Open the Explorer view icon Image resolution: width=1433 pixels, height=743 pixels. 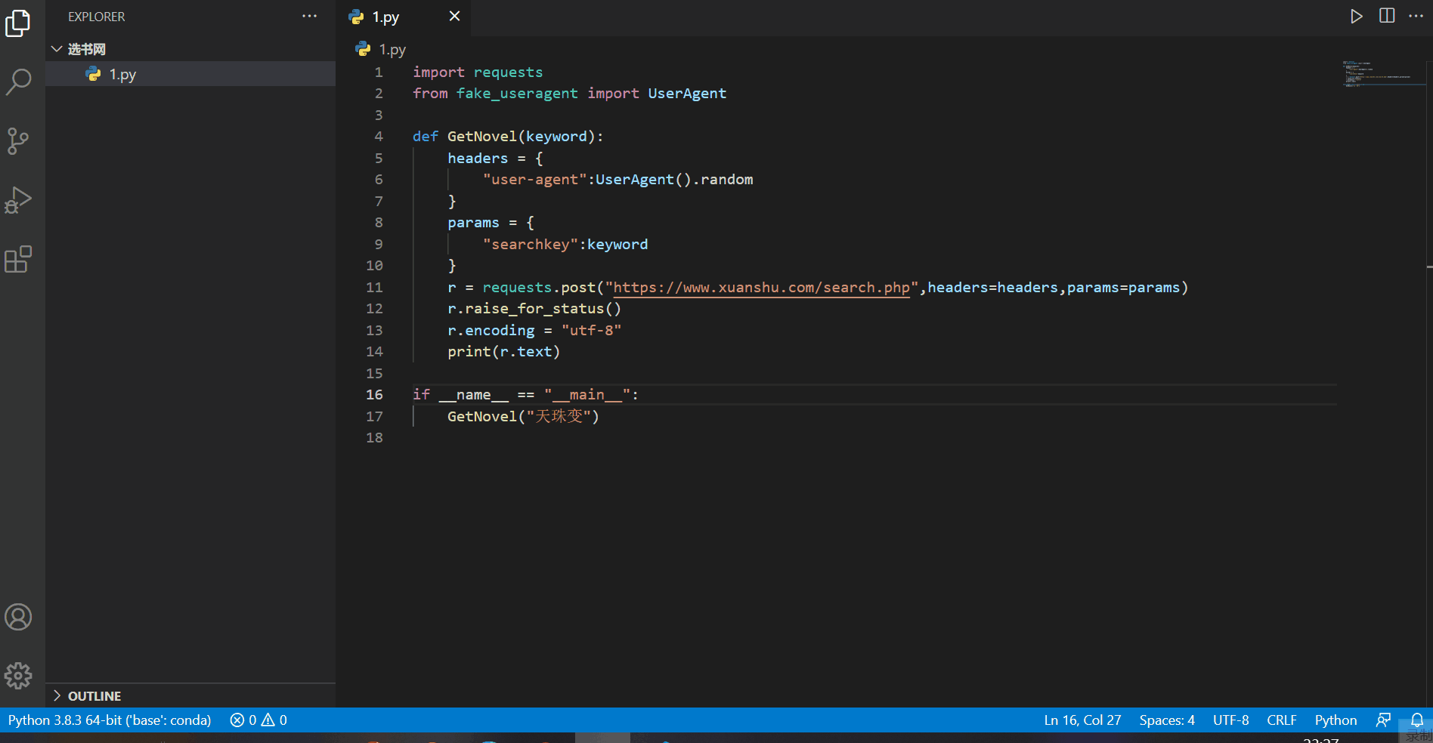coord(19,23)
